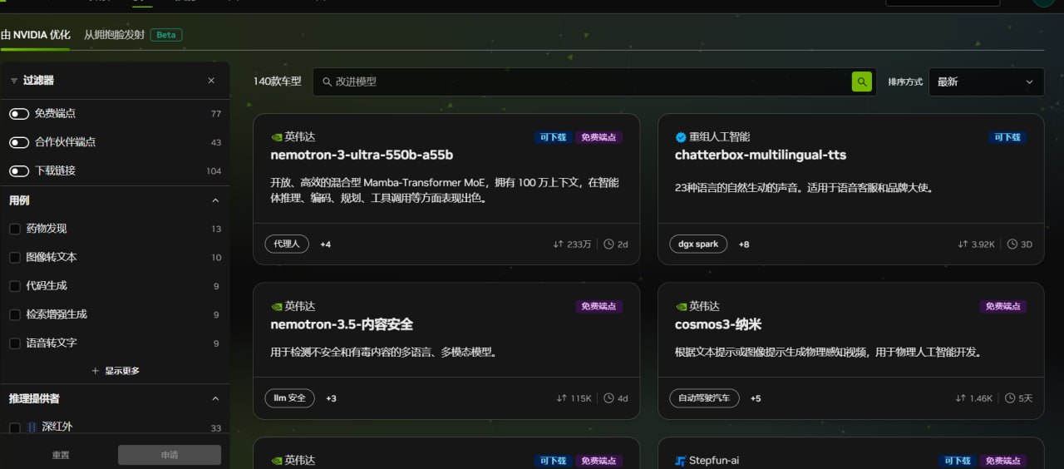Click download count icon next to 1.46K

point(963,398)
